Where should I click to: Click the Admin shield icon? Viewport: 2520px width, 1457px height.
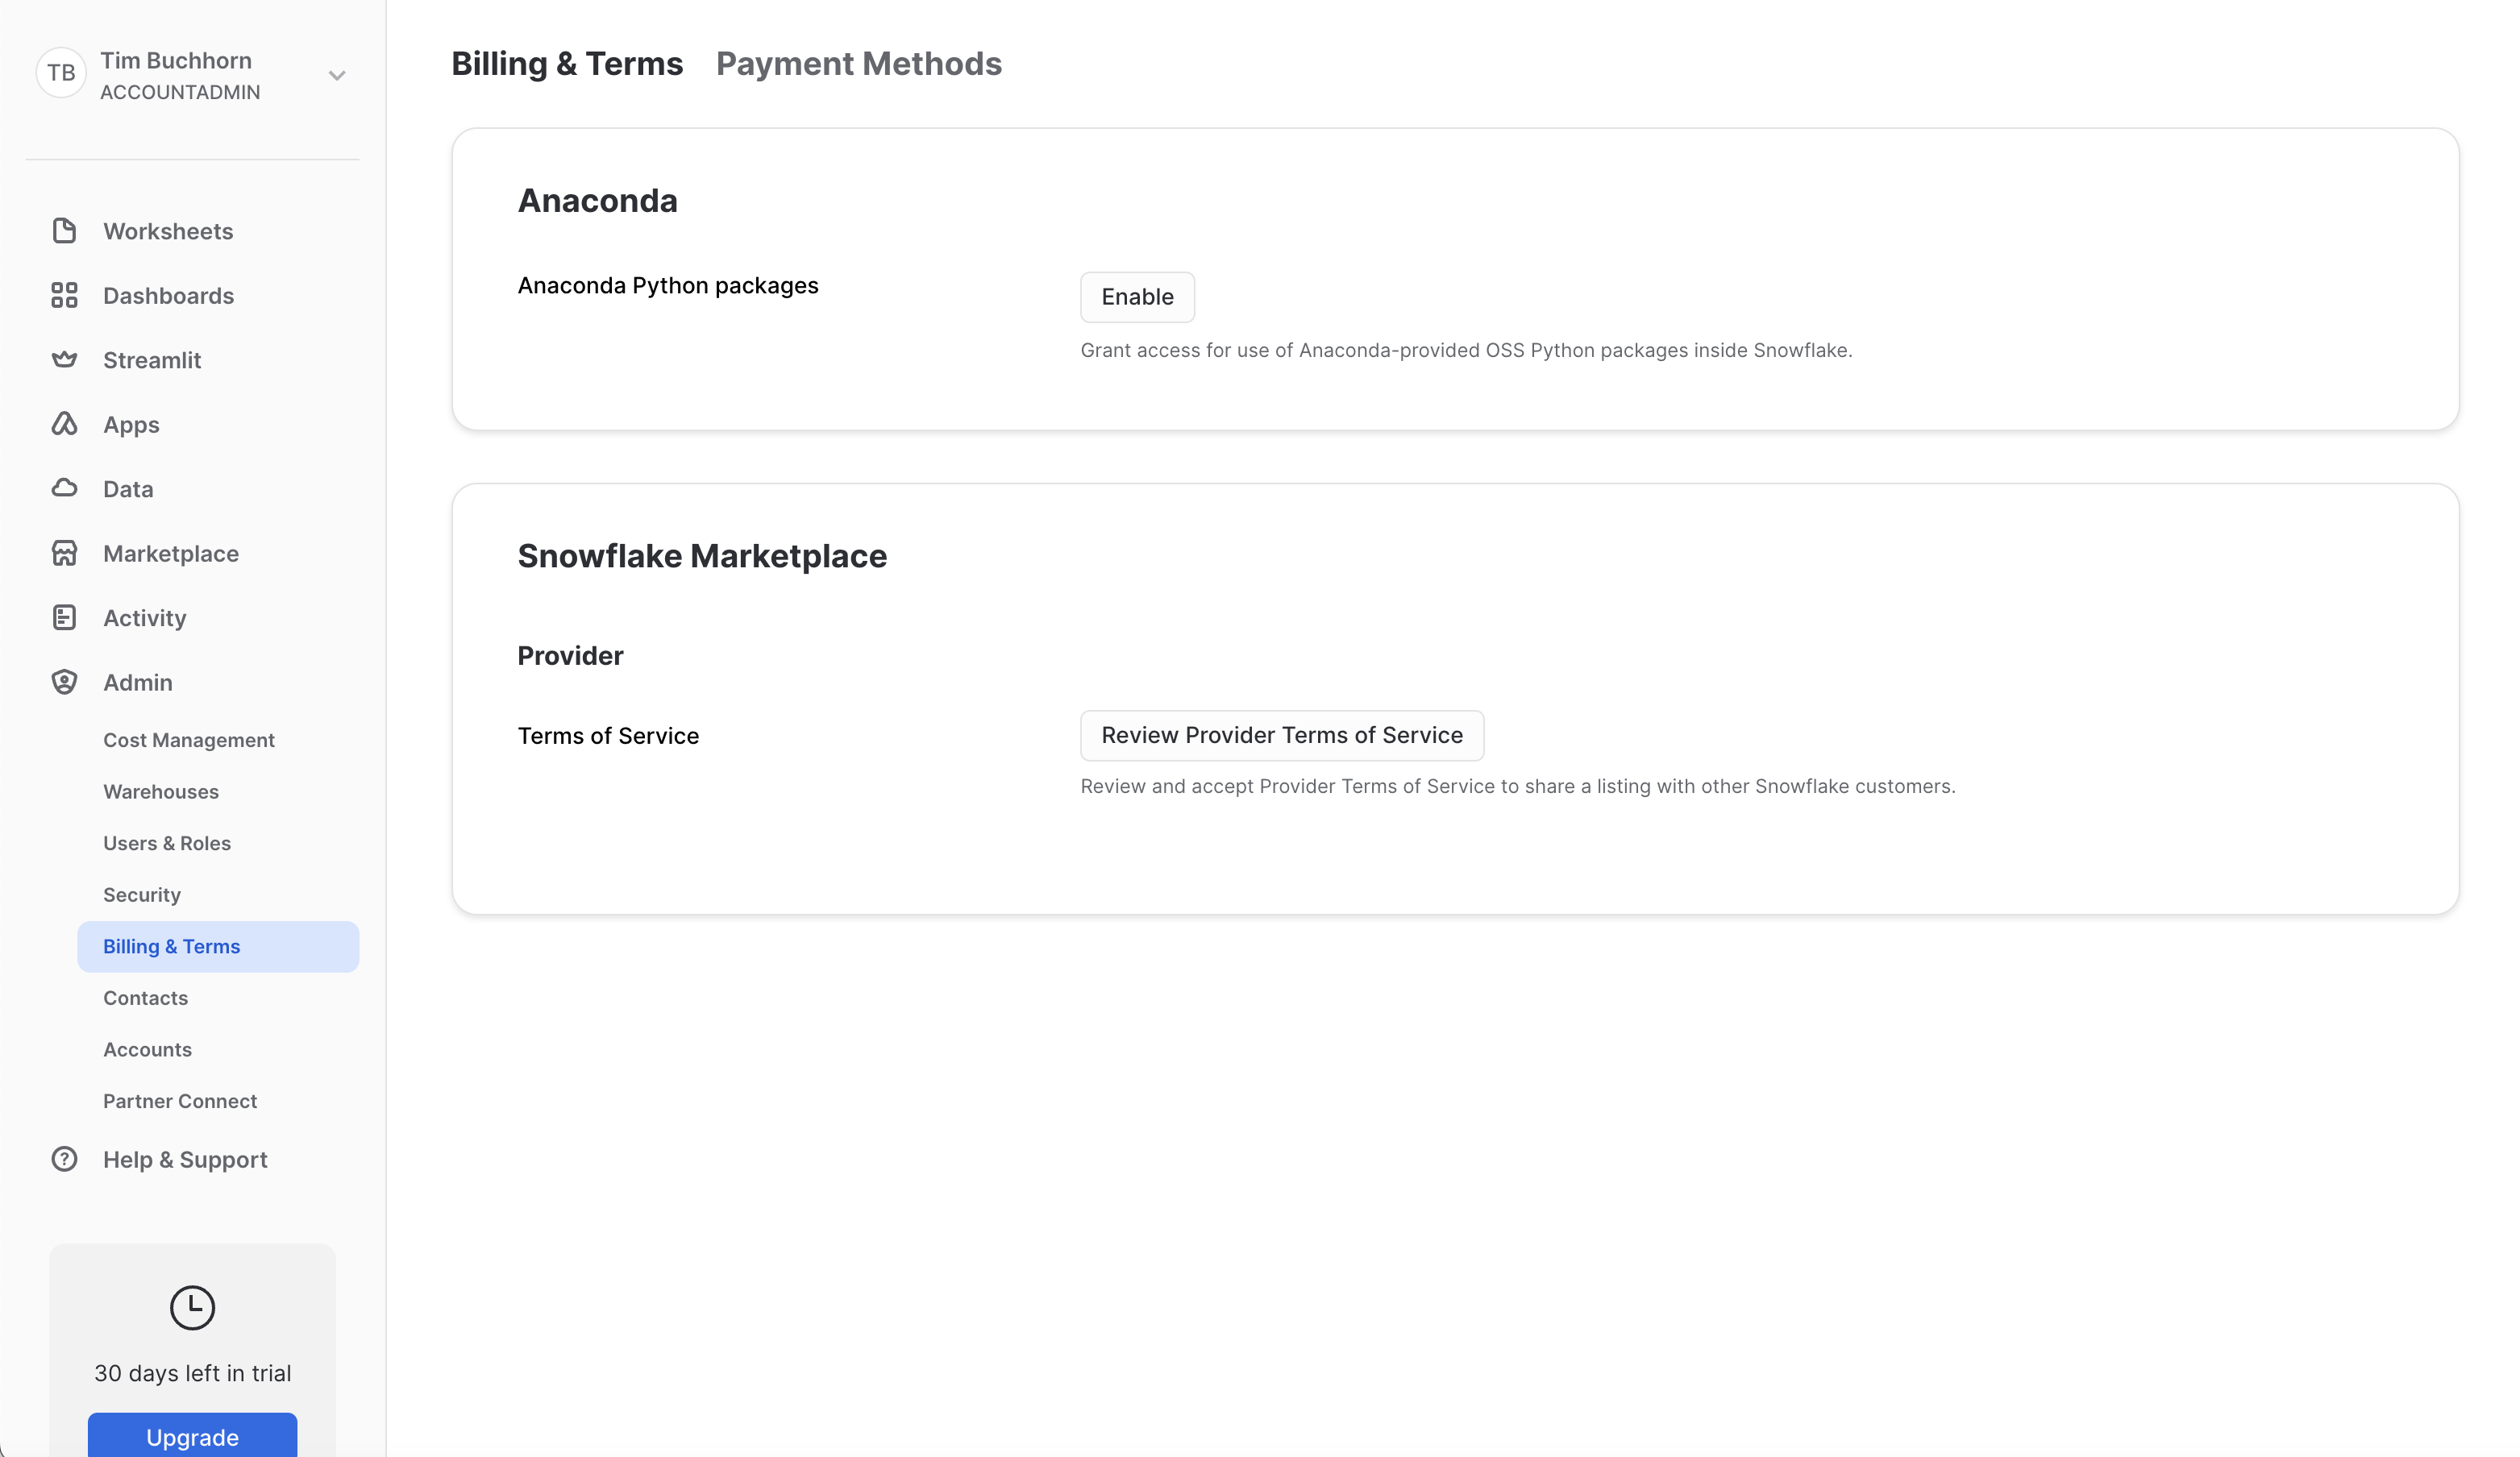(64, 683)
